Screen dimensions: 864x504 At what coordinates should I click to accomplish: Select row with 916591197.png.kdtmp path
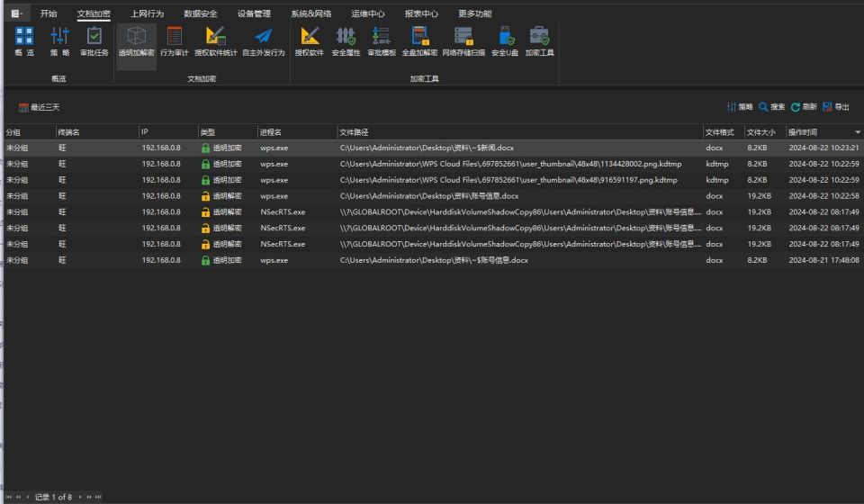click(434, 180)
